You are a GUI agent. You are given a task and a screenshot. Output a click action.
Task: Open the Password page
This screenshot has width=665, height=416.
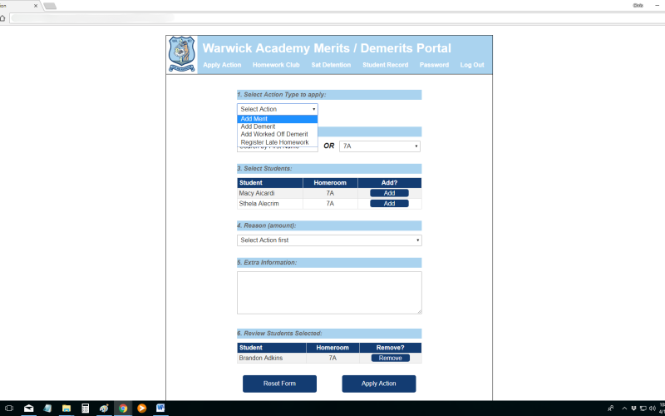pyautogui.click(x=434, y=65)
